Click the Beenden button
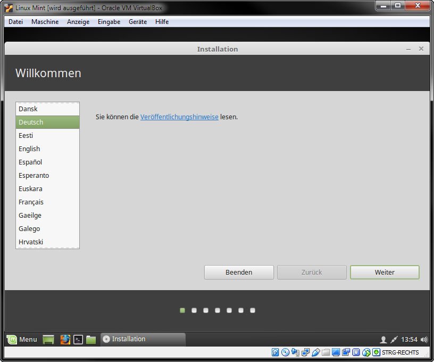The width and height of the screenshot is (434, 362). pyautogui.click(x=239, y=272)
